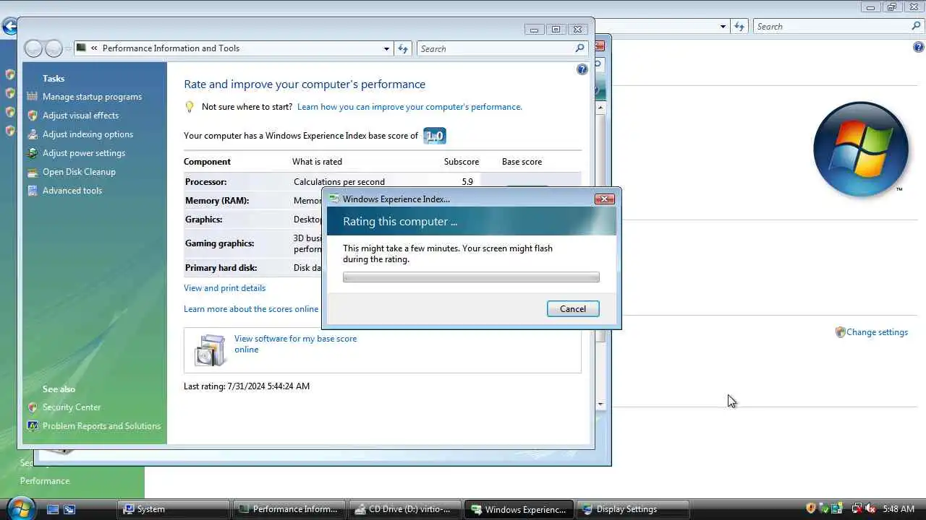Open Learn more about the scores online
The image size is (926, 520).
[251, 309]
